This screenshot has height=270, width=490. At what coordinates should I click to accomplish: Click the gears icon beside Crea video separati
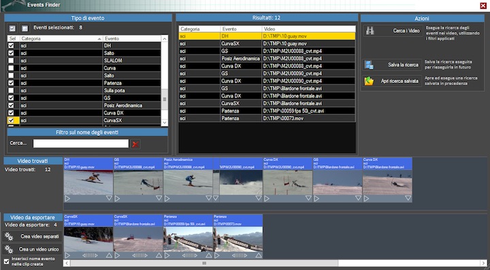coord(9,237)
